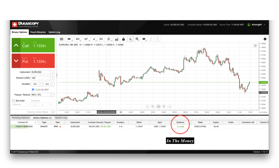
Task: Open the Pending Options tab
Action: (21, 118)
